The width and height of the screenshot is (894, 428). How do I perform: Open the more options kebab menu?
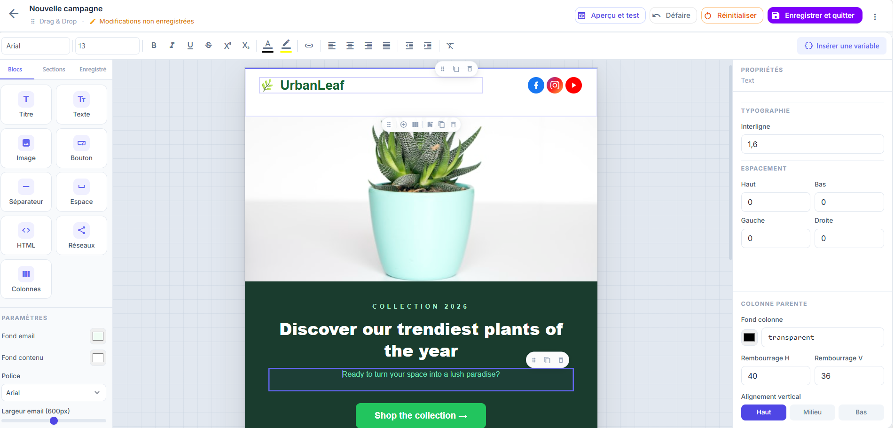(875, 16)
